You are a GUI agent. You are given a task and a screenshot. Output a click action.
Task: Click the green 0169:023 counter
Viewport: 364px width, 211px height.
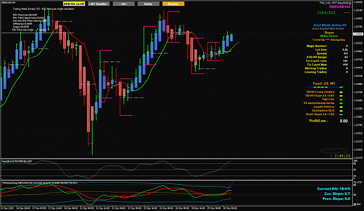326,13
